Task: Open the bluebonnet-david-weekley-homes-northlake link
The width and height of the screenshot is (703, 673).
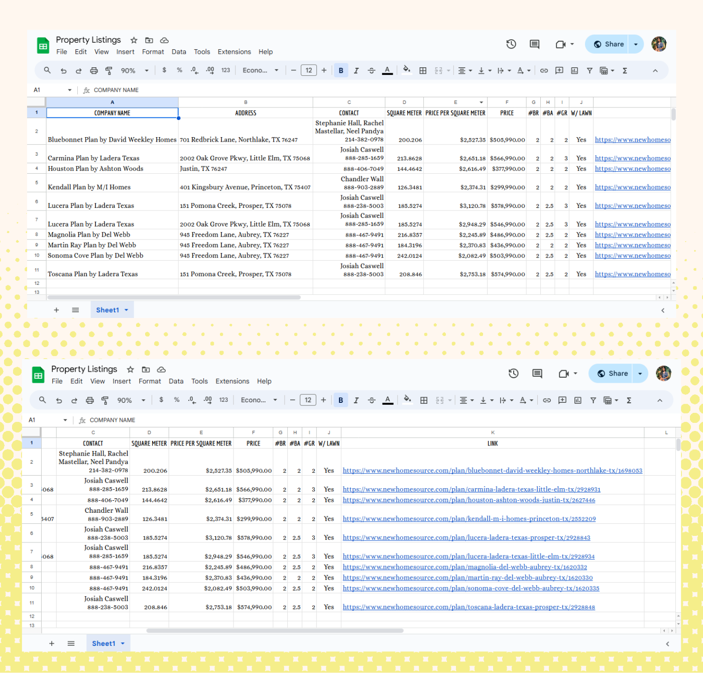Action: 492,471
